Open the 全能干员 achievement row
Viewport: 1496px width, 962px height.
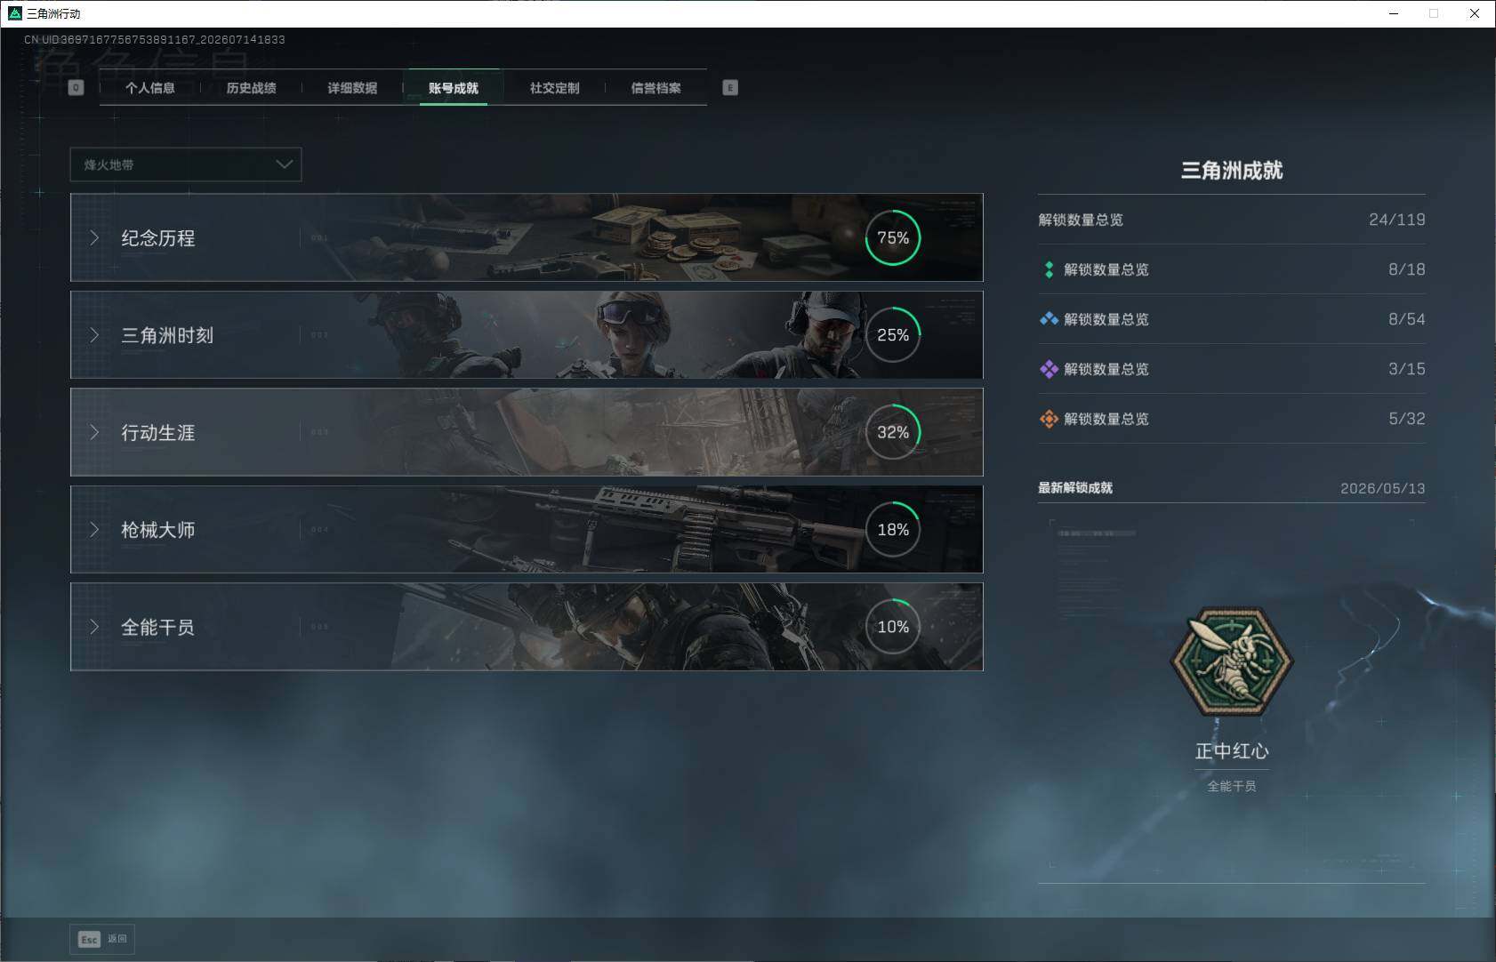pyautogui.click(x=527, y=627)
